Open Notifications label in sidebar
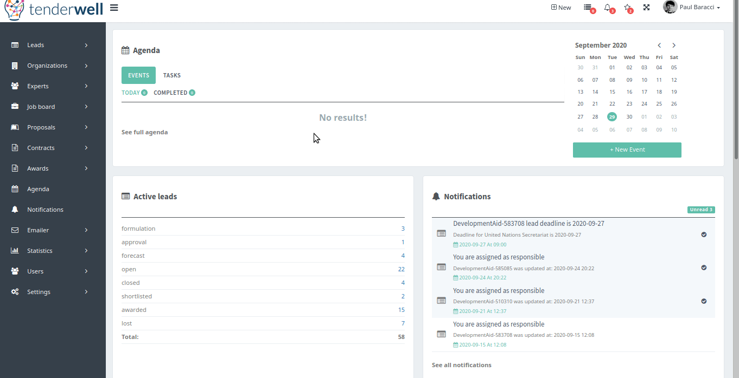Viewport: 739px width, 378px height. (x=45, y=210)
